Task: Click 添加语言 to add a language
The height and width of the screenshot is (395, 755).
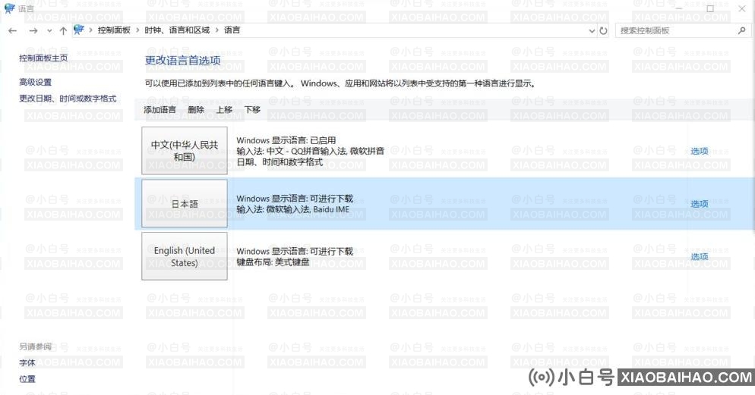Action: tap(160, 110)
